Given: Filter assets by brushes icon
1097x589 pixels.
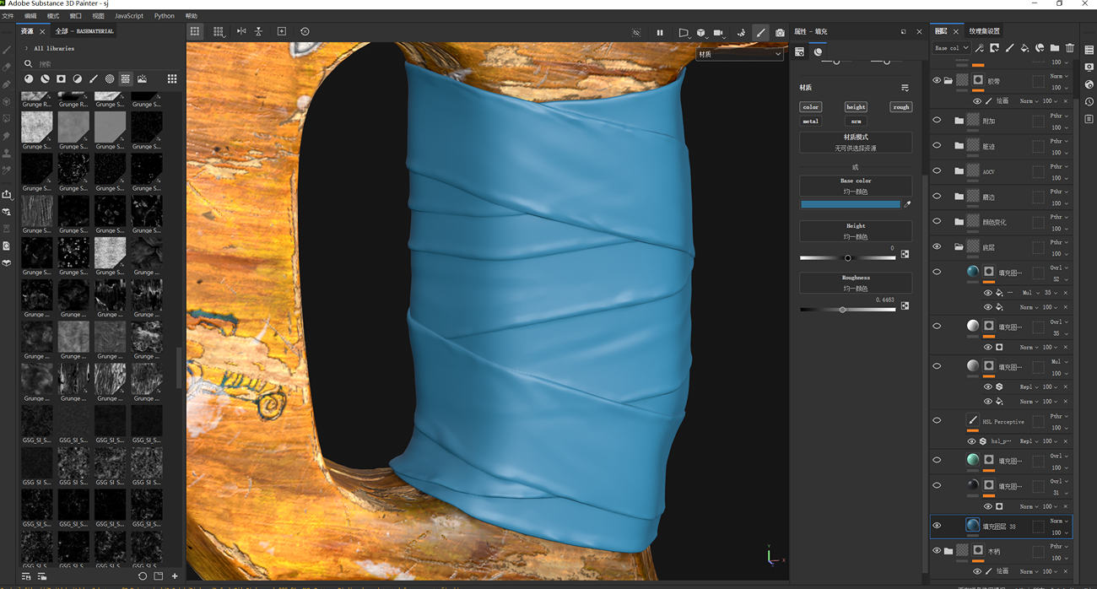Looking at the screenshot, I should pyautogui.click(x=94, y=78).
